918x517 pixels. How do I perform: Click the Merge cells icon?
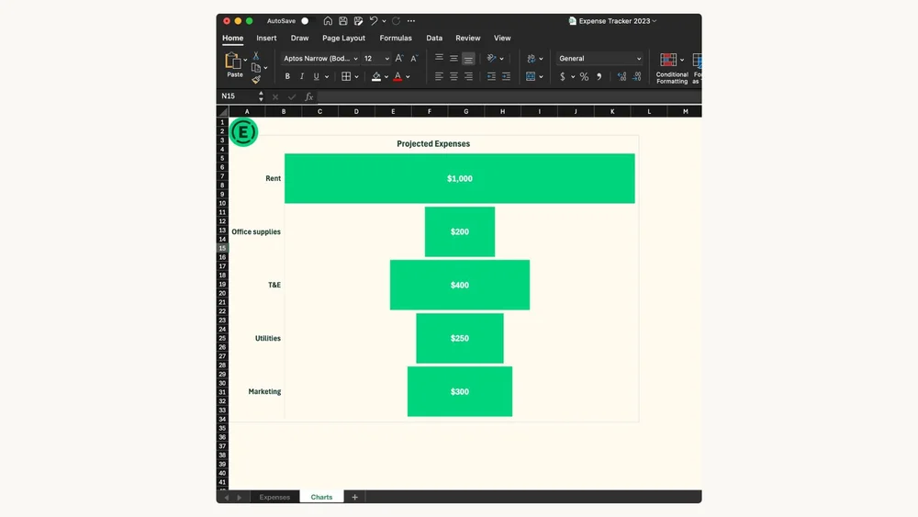[531, 77]
